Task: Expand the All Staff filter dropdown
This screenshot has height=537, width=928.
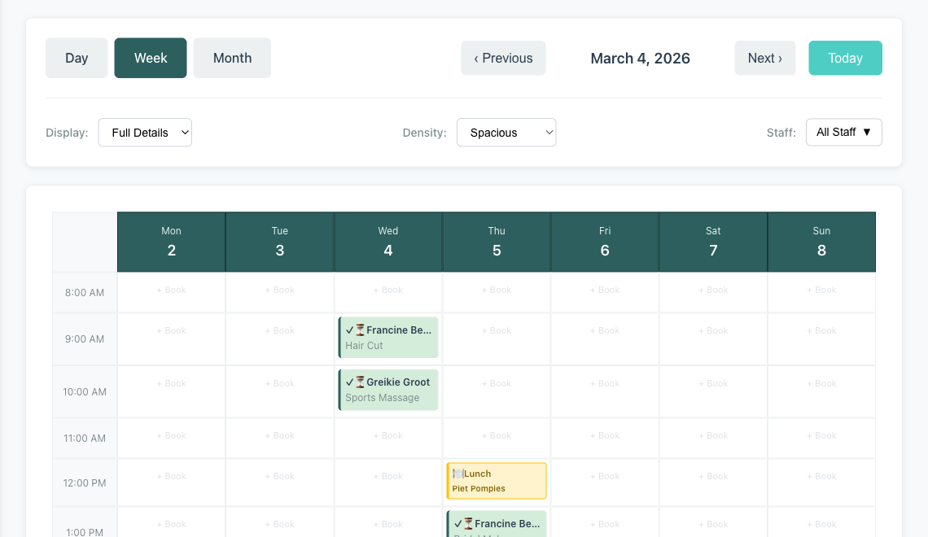Action: click(x=843, y=132)
